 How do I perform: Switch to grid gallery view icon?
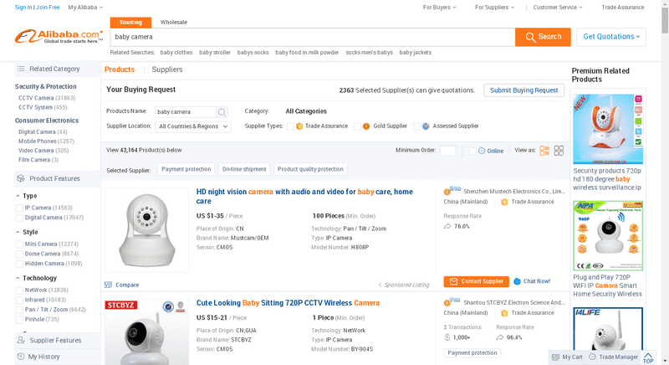coord(559,150)
